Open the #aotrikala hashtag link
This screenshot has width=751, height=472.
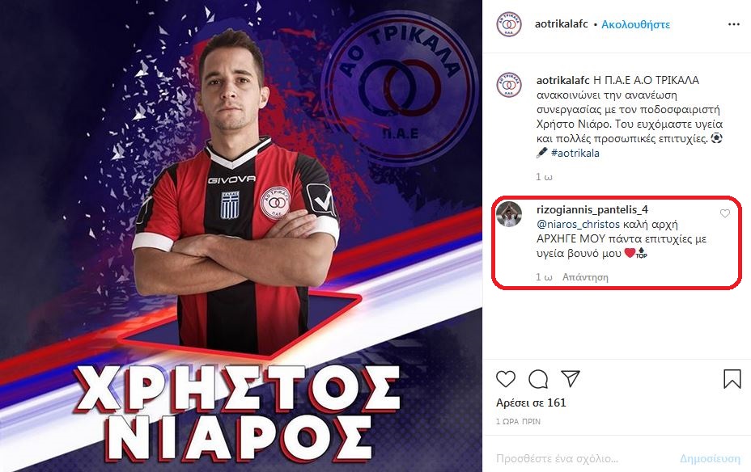coord(575,153)
